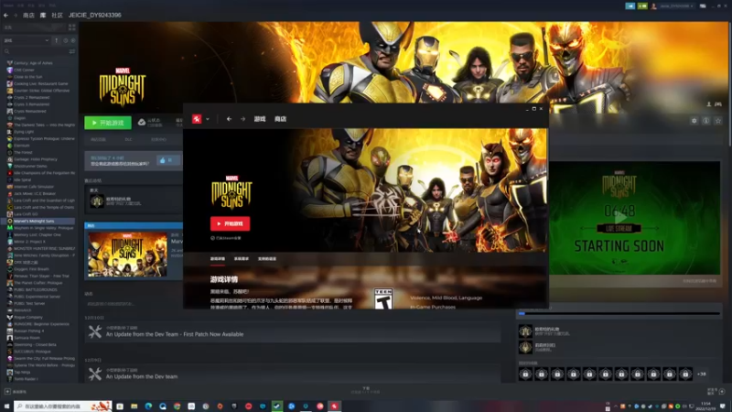This screenshot has height=412, width=732.
Task: Select 游戏详情 tab in the launcher
Action: pyautogui.click(x=218, y=259)
